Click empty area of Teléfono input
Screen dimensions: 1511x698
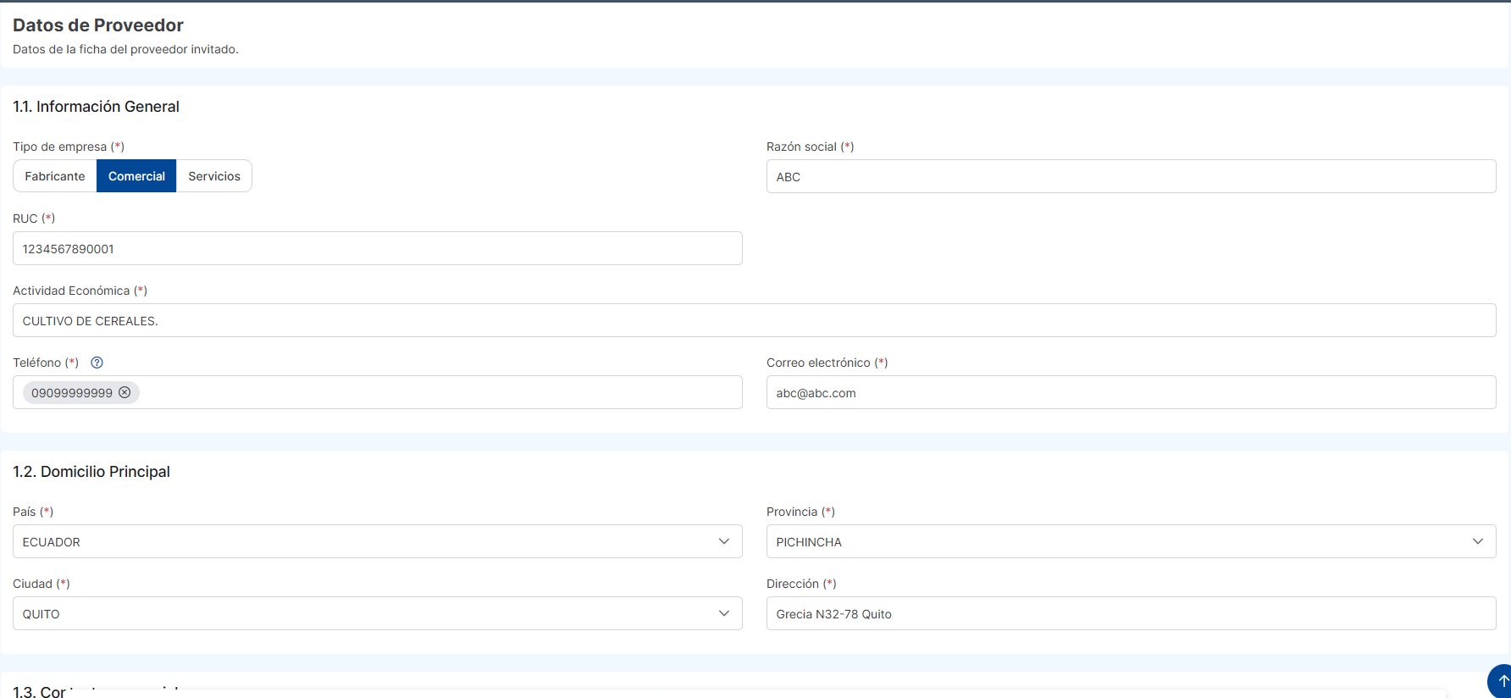pyautogui.click(x=440, y=392)
